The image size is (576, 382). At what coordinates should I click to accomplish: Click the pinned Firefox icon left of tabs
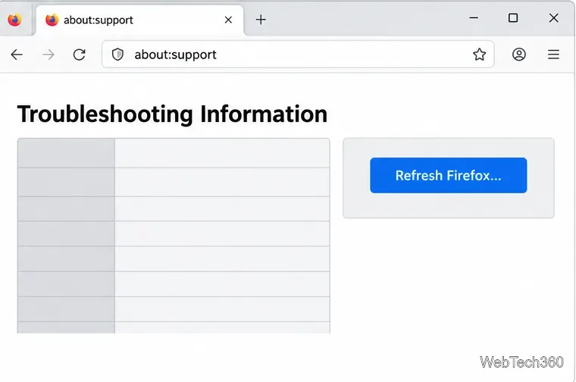pyautogui.click(x=14, y=20)
